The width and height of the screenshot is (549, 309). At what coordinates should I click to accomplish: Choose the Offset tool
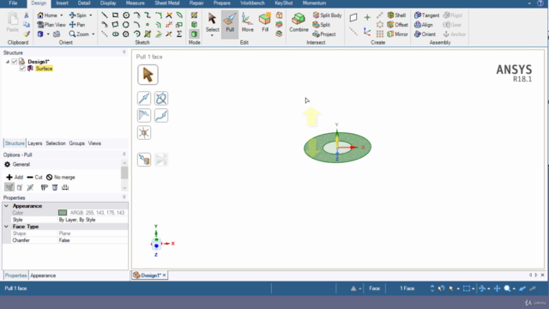(x=397, y=25)
